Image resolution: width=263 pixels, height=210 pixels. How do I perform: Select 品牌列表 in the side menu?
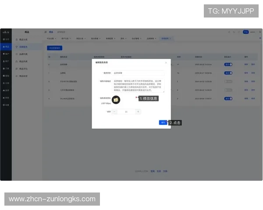click(23, 53)
